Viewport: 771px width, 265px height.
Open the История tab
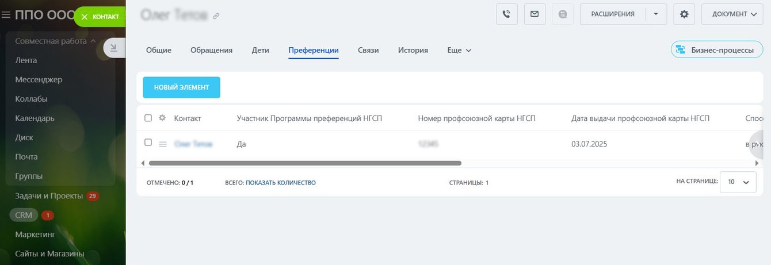[x=413, y=51]
